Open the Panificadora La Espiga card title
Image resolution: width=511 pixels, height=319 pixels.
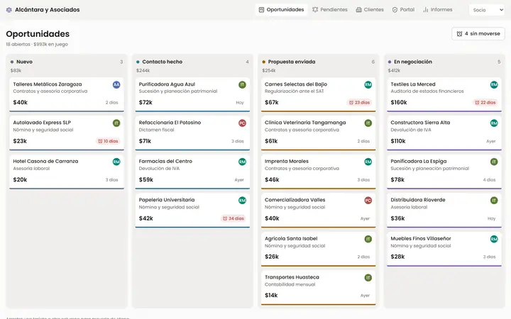click(x=419, y=161)
